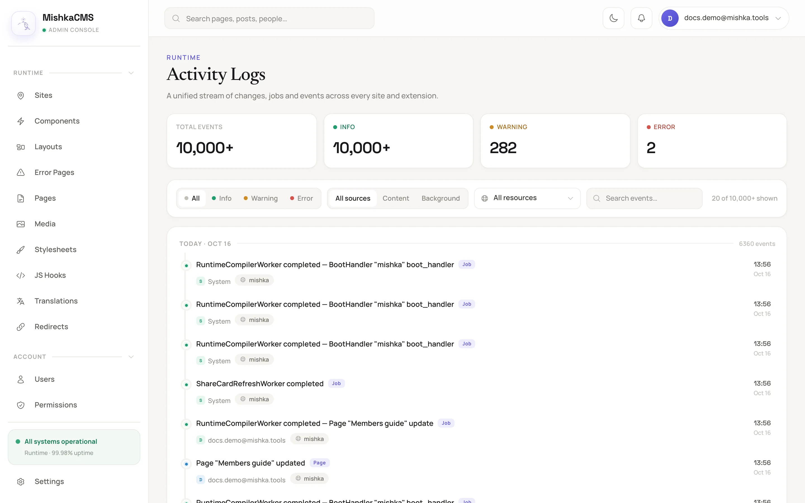Screen dimensions: 805x503
Task: Open Components with the lightning icon
Action: click(21, 121)
